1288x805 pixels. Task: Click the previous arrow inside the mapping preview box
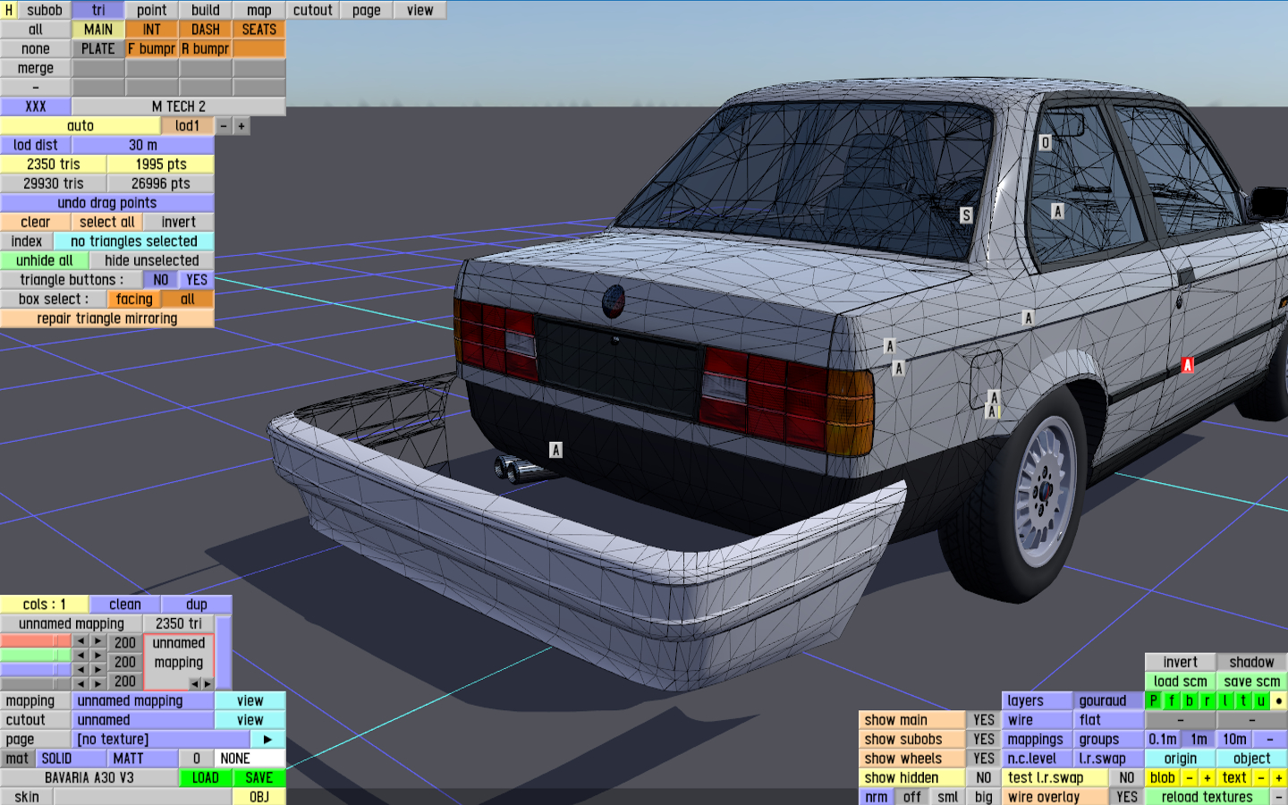194,683
